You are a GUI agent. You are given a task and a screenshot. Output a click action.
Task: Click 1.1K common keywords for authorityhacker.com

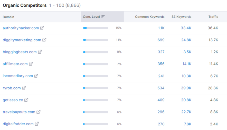click(x=161, y=28)
